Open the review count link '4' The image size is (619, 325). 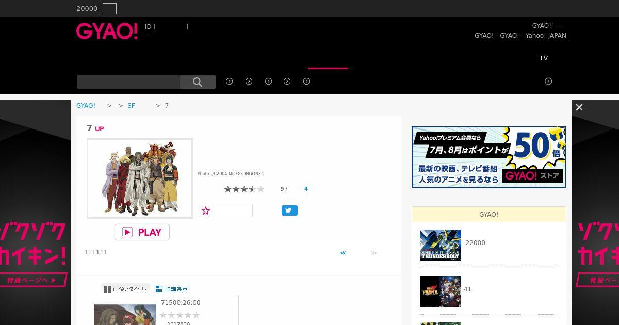(306, 189)
